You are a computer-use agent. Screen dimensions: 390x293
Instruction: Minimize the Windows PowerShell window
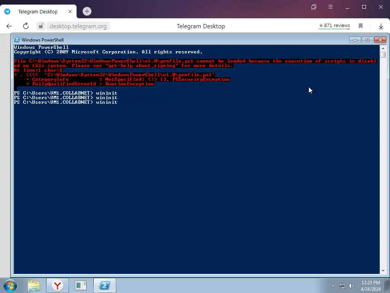point(355,40)
